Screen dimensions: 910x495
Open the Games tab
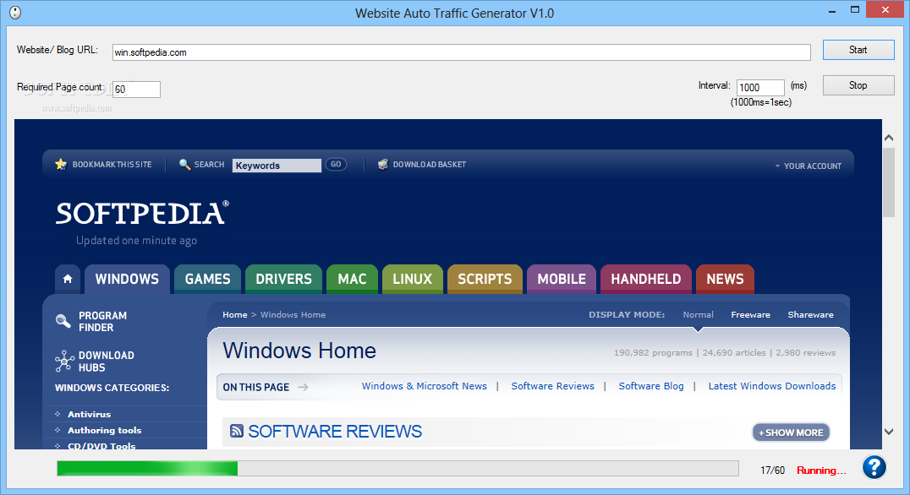tap(208, 279)
